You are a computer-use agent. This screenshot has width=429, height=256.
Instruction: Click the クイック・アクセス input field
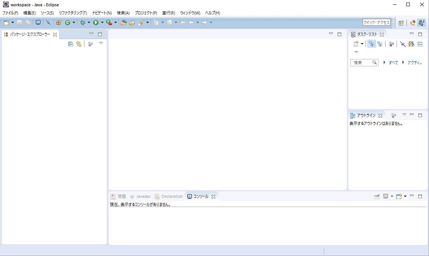click(x=376, y=22)
